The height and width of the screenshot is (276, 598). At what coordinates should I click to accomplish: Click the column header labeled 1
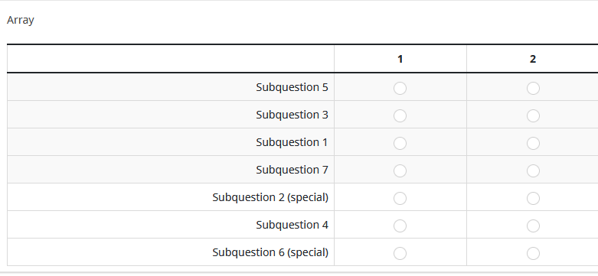[400, 59]
